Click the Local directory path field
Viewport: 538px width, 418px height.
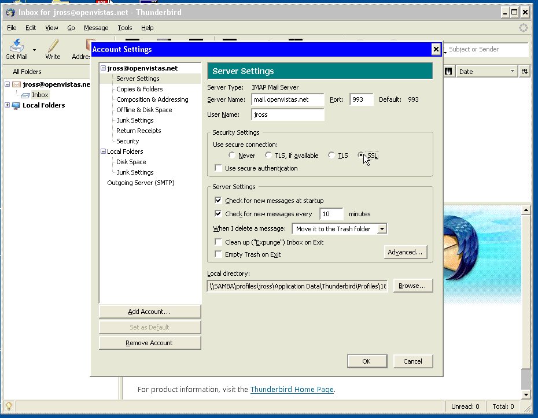[297, 286]
